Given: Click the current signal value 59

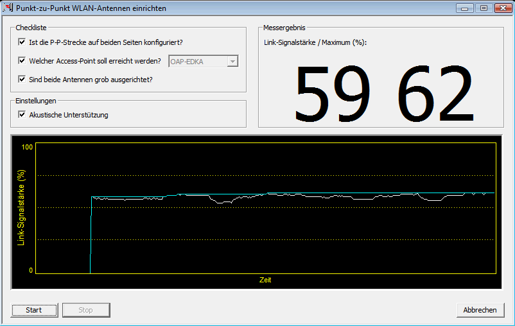Looking at the screenshot, I should [x=334, y=94].
